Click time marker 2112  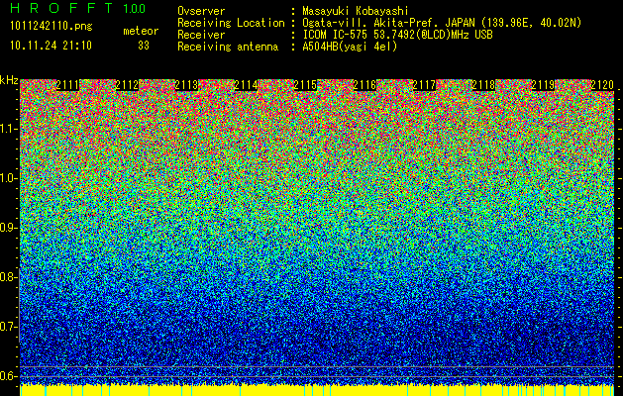tap(127, 85)
